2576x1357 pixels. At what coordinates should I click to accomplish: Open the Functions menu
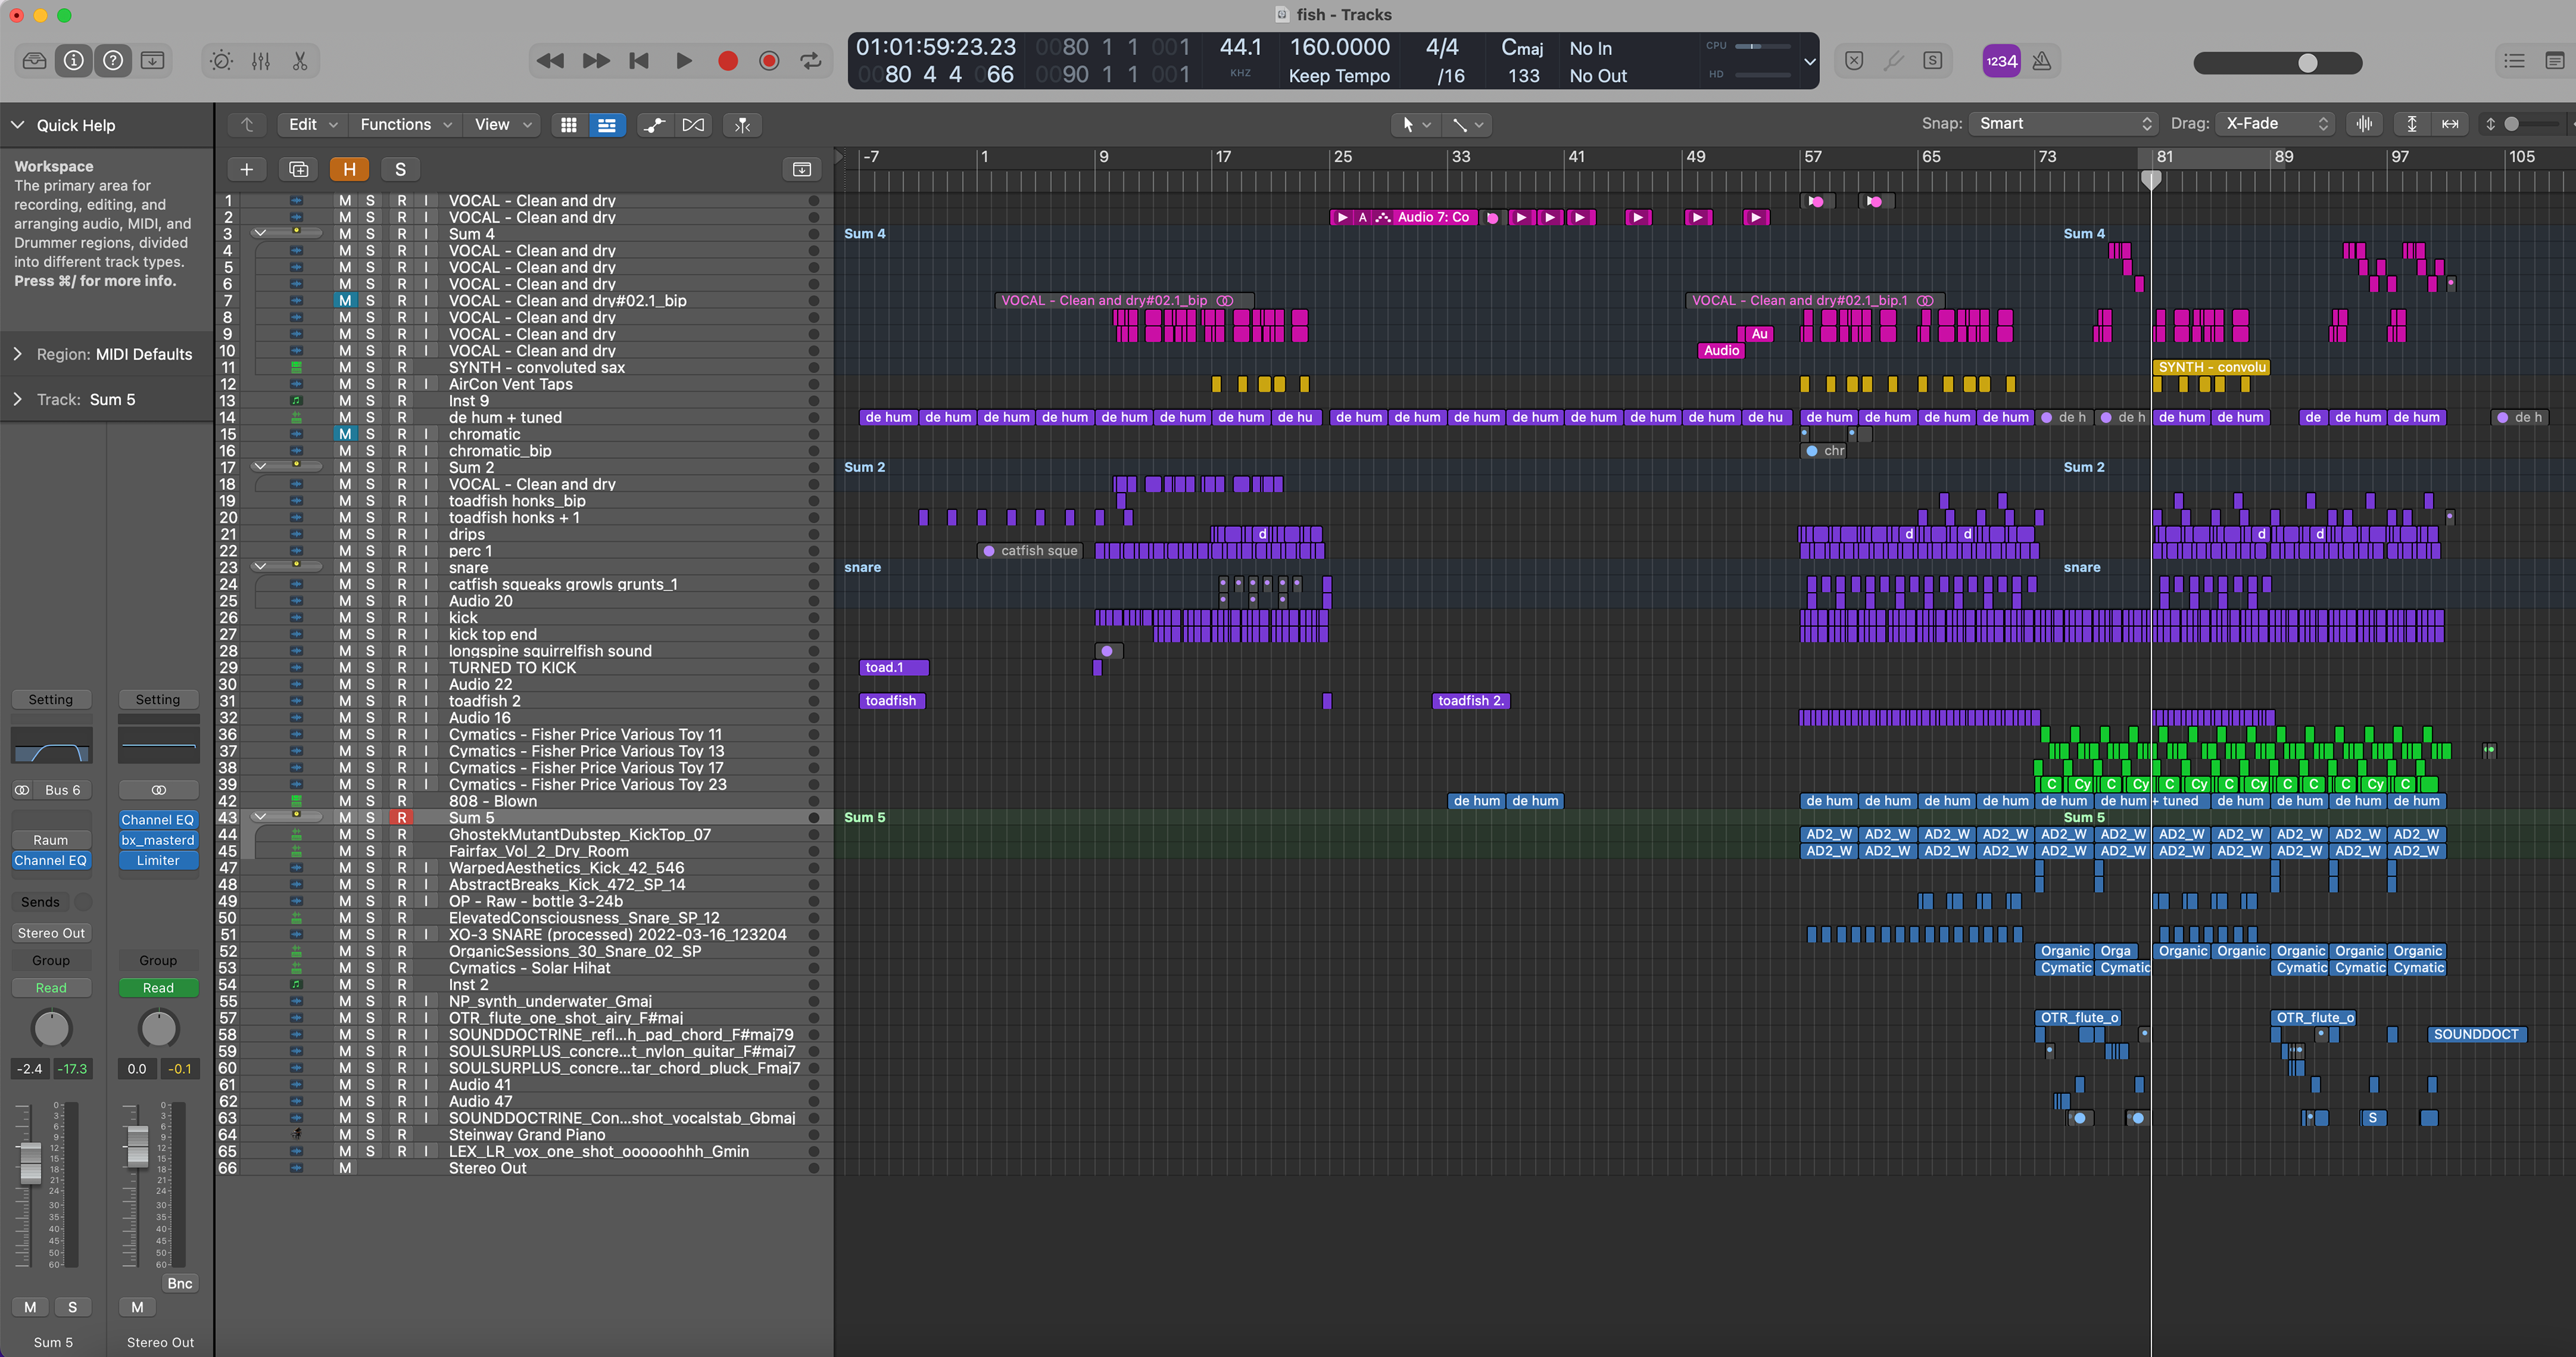406,124
